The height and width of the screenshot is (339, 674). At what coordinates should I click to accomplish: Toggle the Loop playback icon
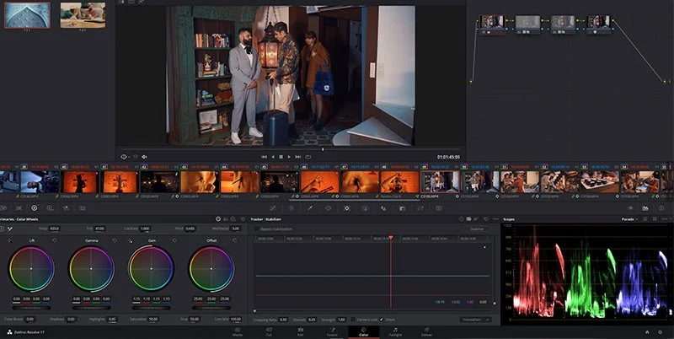[309, 157]
